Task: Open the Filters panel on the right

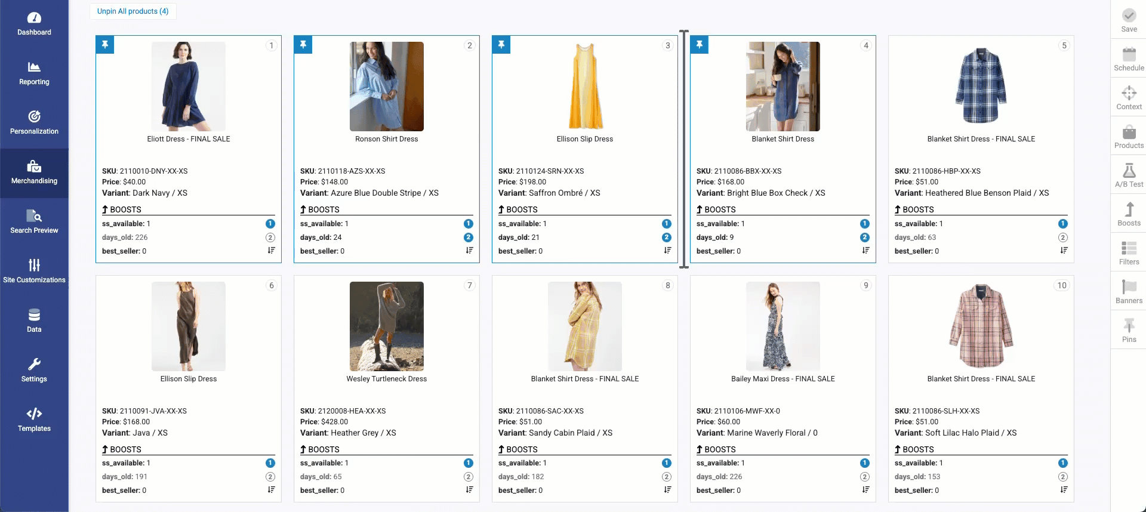Action: pyautogui.click(x=1129, y=253)
